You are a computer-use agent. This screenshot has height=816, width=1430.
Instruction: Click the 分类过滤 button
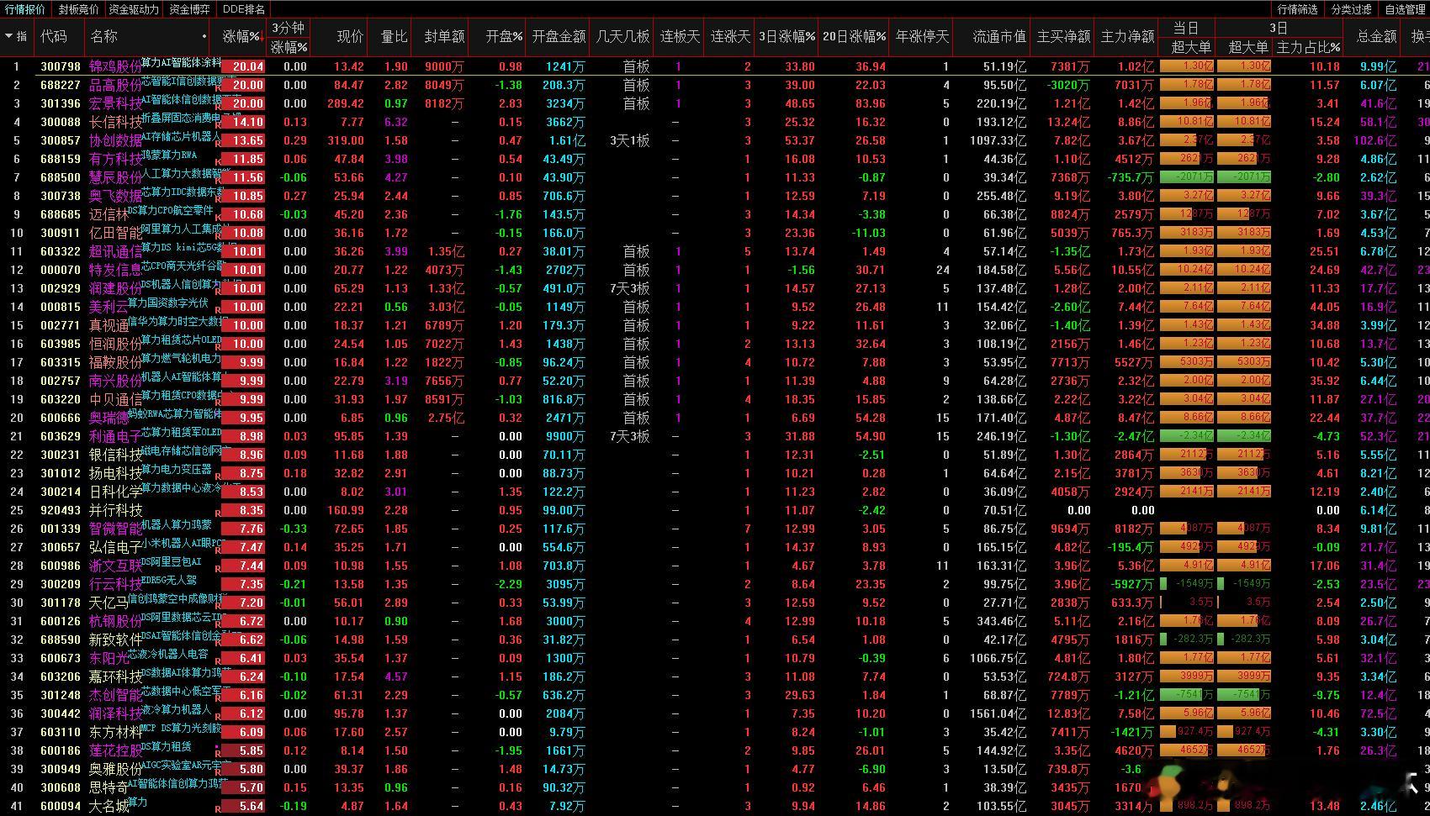(1351, 9)
